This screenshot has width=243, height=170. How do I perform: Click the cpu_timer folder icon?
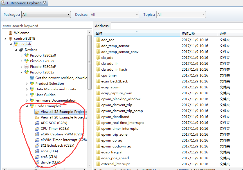click(x=98, y=75)
